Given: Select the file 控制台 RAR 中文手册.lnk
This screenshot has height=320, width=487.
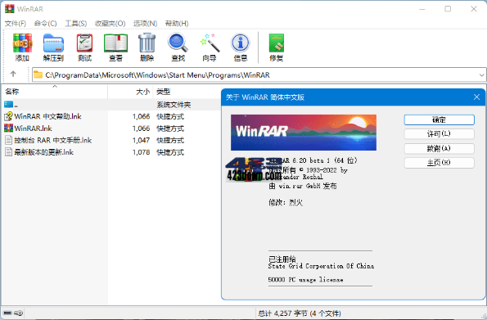Looking at the screenshot, I should [x=53, y=140].
